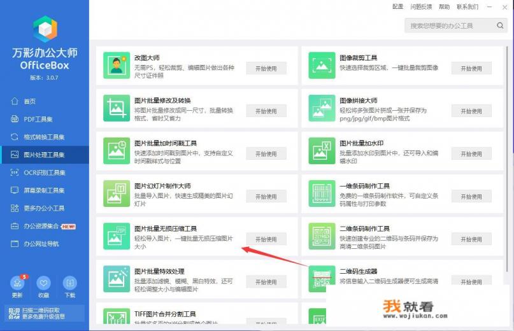Open the 二维条码制作工具 QR icon
This screenshot has width=514, height=331.
322,236
